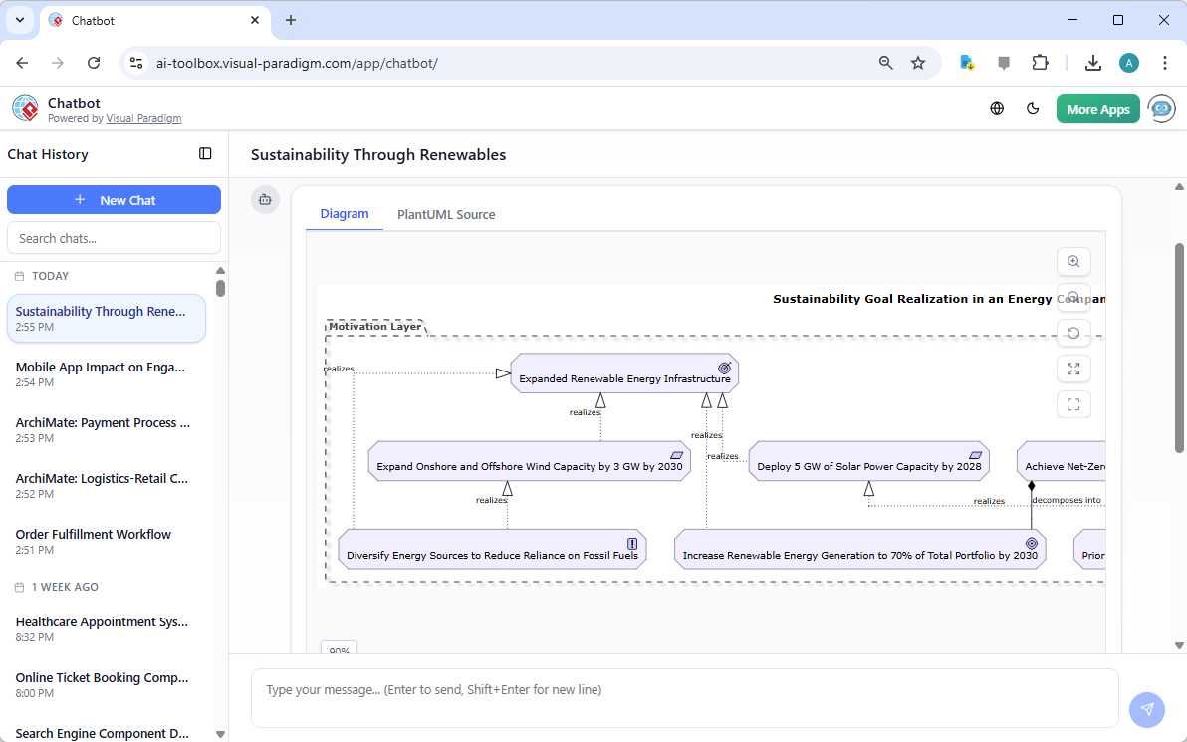1187x742 pixels.
Task: Follow the Visual Paradigm link
Action: tap(143, 118)
